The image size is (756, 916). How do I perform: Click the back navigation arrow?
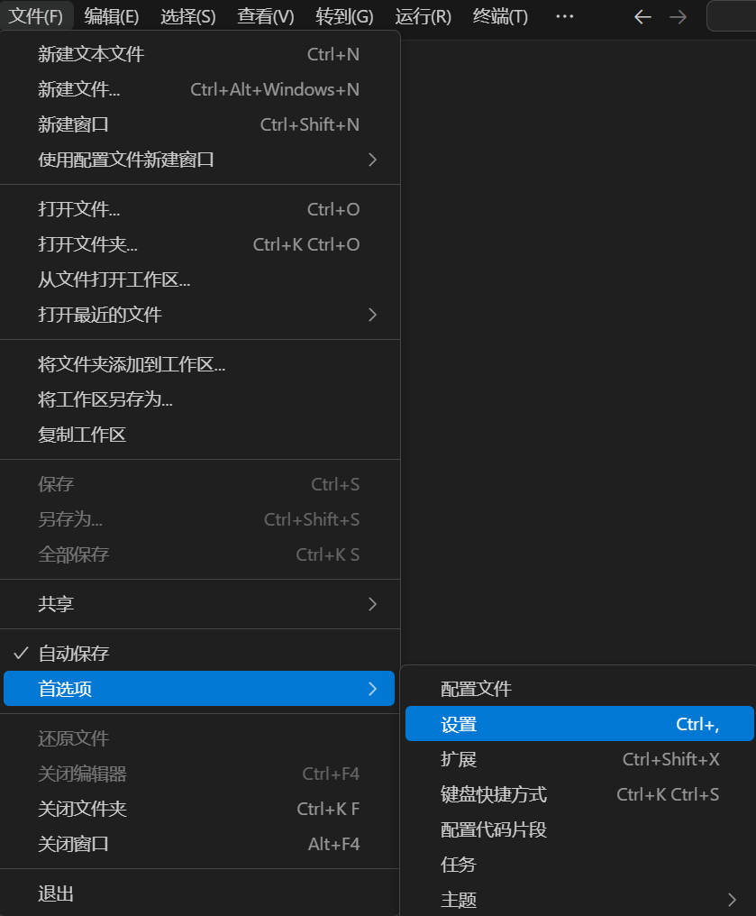[x=642, y=16]
